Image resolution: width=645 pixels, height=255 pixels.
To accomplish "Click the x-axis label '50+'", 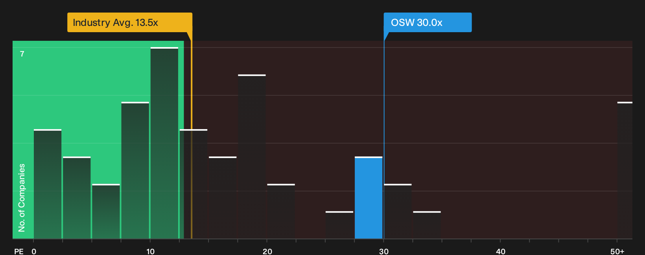I will 617,251.
